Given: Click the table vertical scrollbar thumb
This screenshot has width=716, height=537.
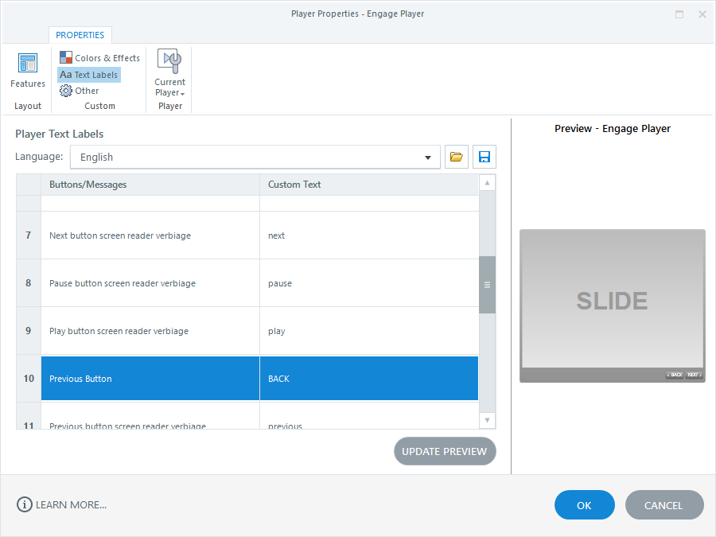Looking at the screenshot, I should [x=487, y=285].
